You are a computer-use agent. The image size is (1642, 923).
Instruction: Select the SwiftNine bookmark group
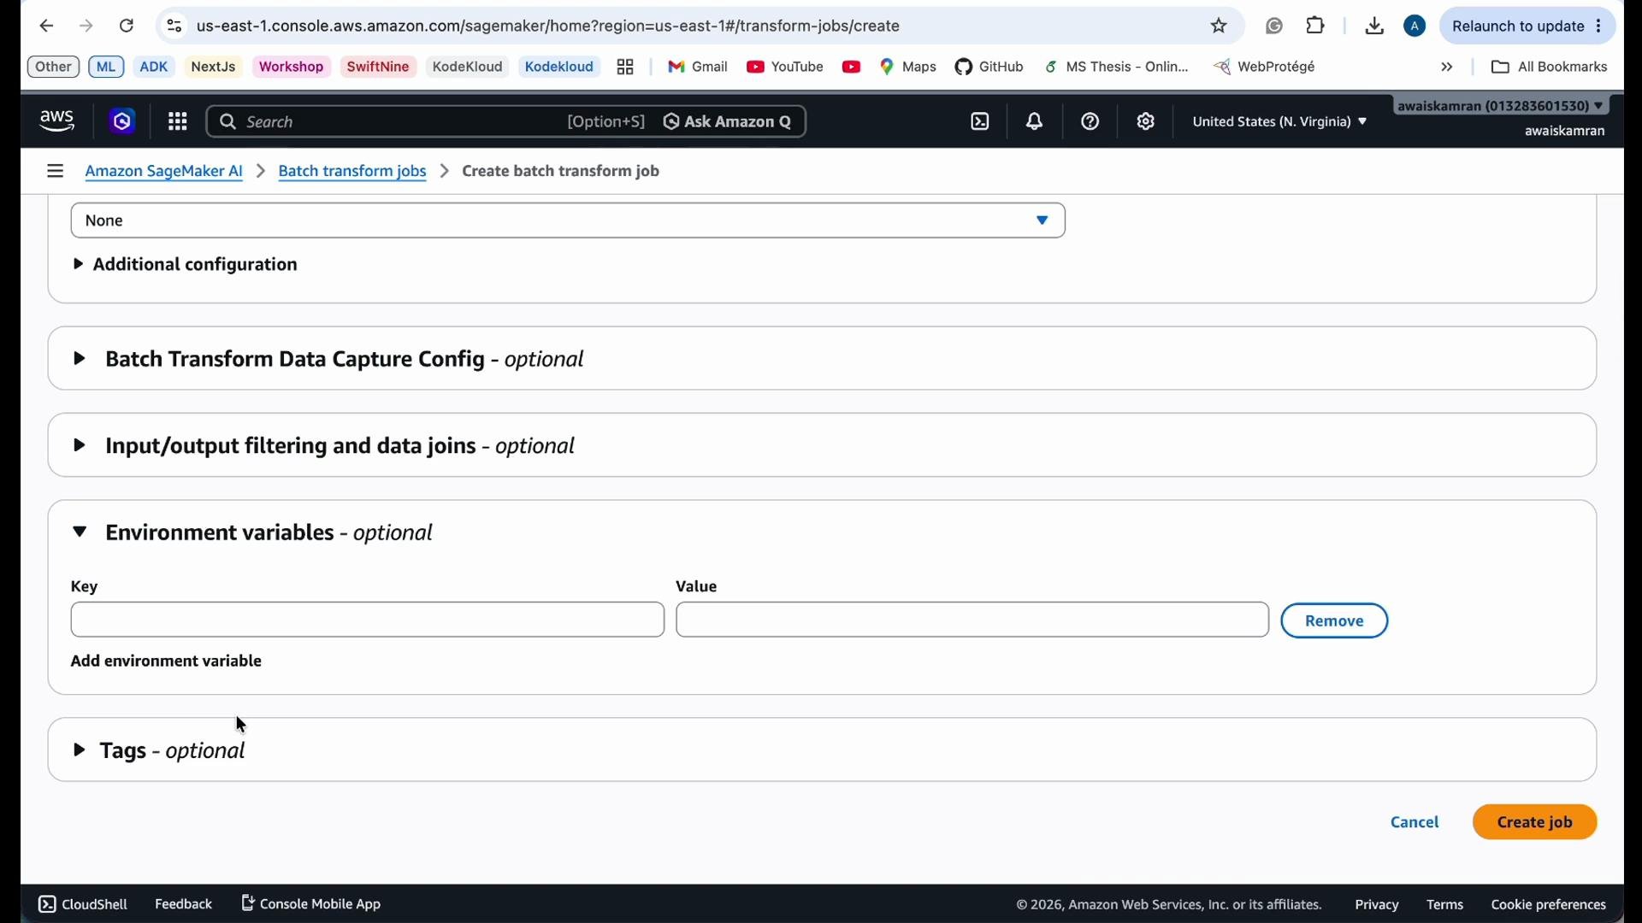click(379, 68)
